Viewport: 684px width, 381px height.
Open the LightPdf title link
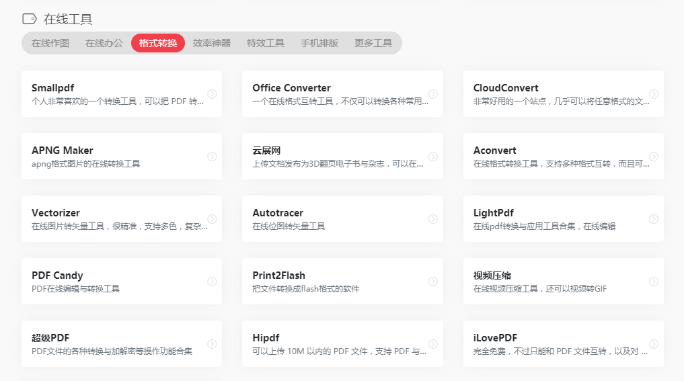(494, 213)
